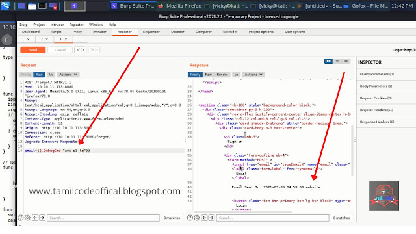Focus the request Search field
Screen dimensions: 416x234
tap(103, 218)
